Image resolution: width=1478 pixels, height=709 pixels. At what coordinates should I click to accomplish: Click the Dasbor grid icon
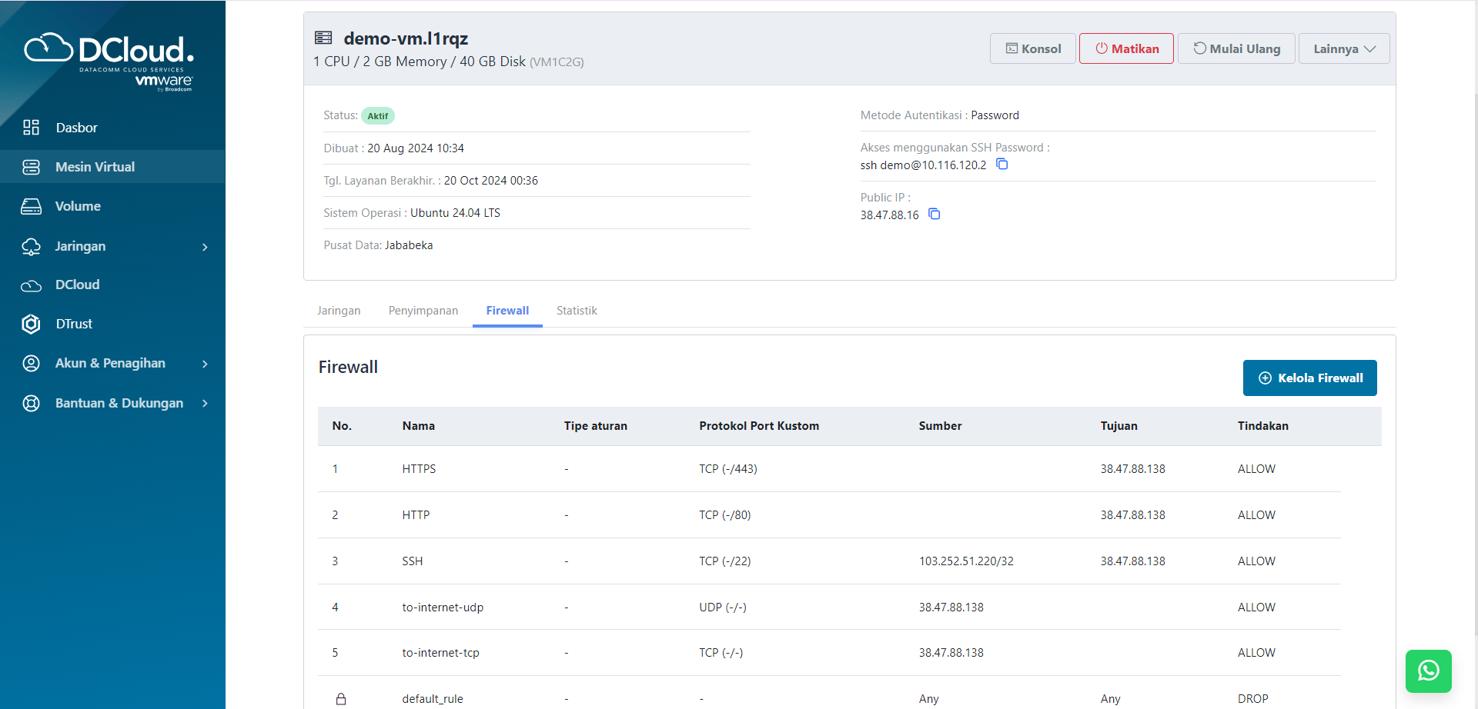coord(31,128)
